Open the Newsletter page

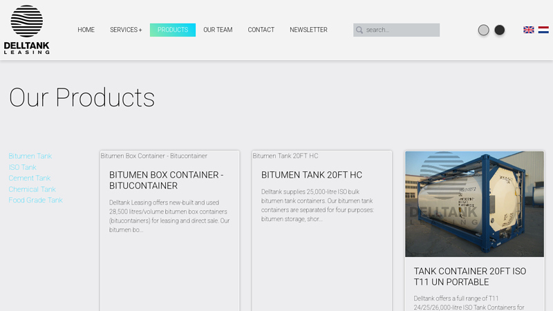[308, 30]
